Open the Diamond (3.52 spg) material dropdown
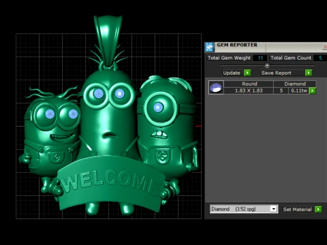The height and width of the screenshot is (245, 327). (x=244, y=209)
